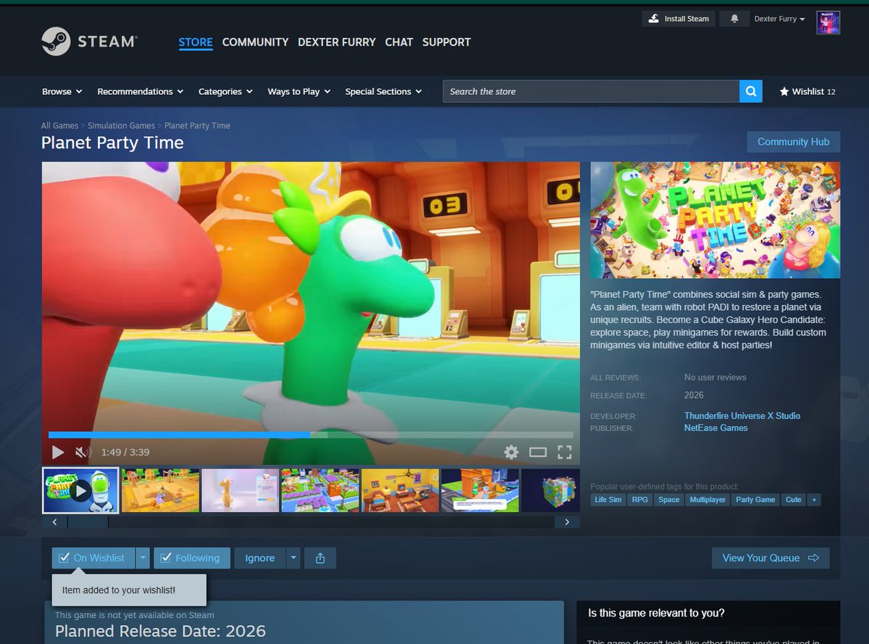The height and width of the screenshot is (644, 869).
Task: Expand the Ignore dropdown arrow
Action: click(x=293, y=558)
